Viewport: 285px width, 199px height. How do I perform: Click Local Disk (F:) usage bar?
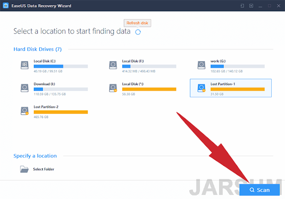coord(149,66)
